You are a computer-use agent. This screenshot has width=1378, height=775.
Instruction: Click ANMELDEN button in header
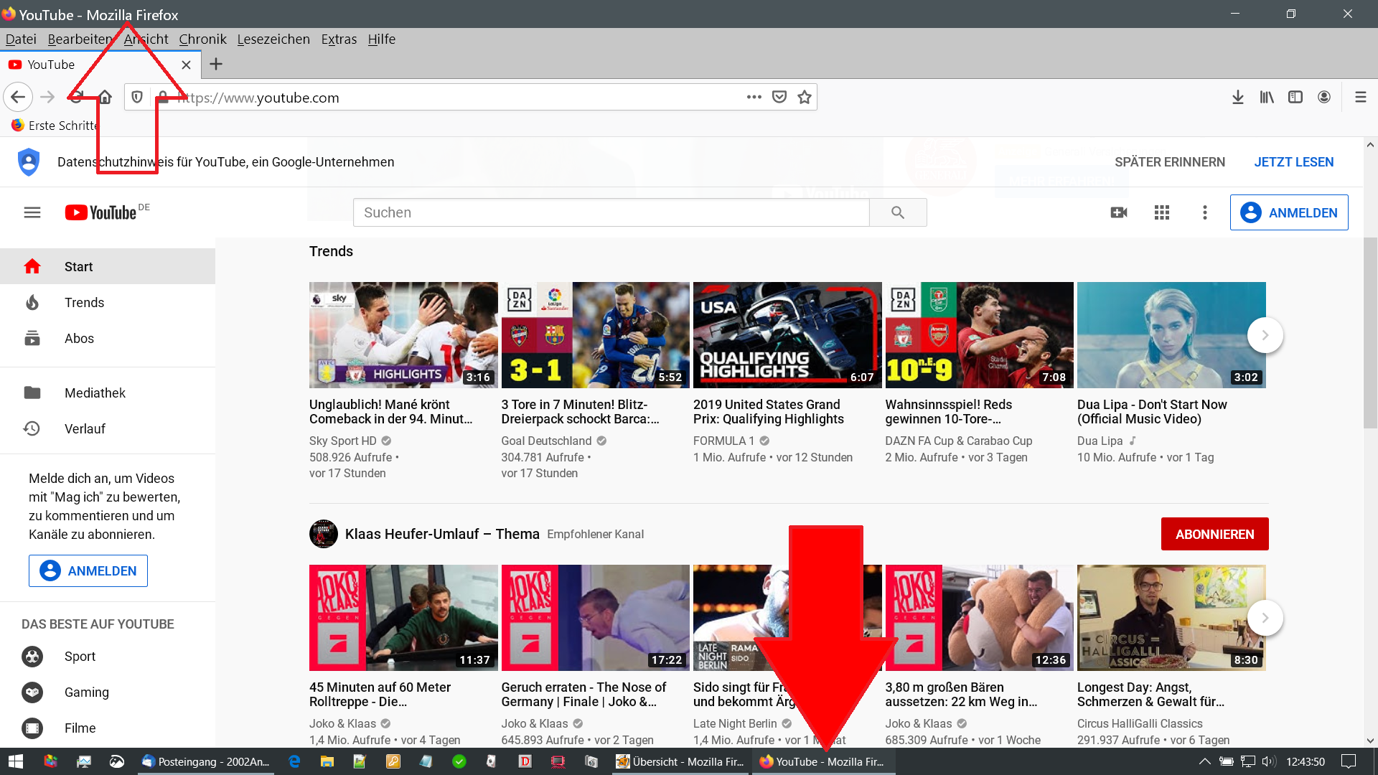(x=1289, y=212)
